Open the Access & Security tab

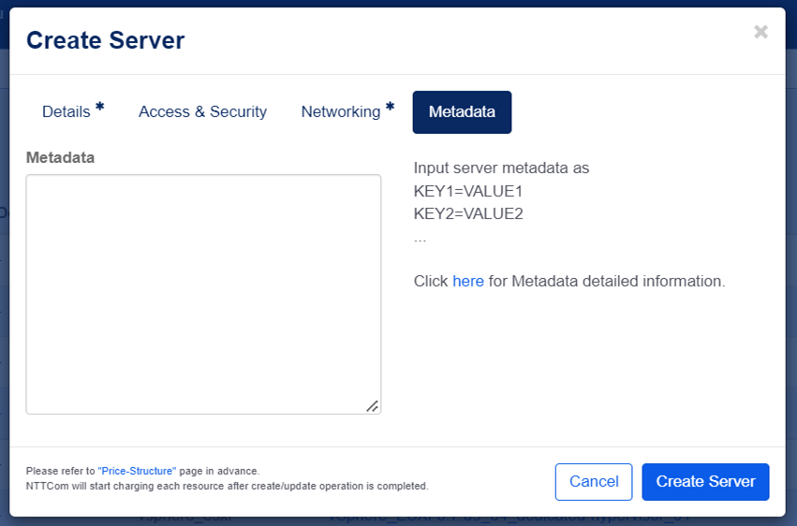pos(202,112)
